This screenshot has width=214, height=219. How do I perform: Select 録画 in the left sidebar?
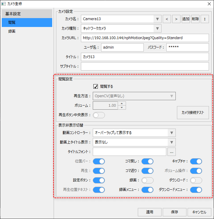click(x=12, y=31)
